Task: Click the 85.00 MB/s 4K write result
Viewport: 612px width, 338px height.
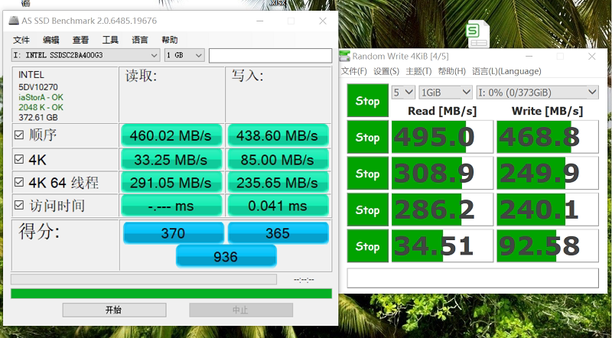Action: coord(278,160)
